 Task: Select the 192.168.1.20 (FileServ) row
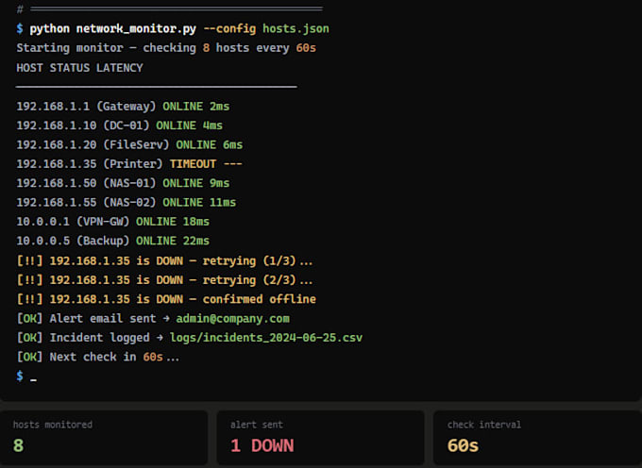129,144
